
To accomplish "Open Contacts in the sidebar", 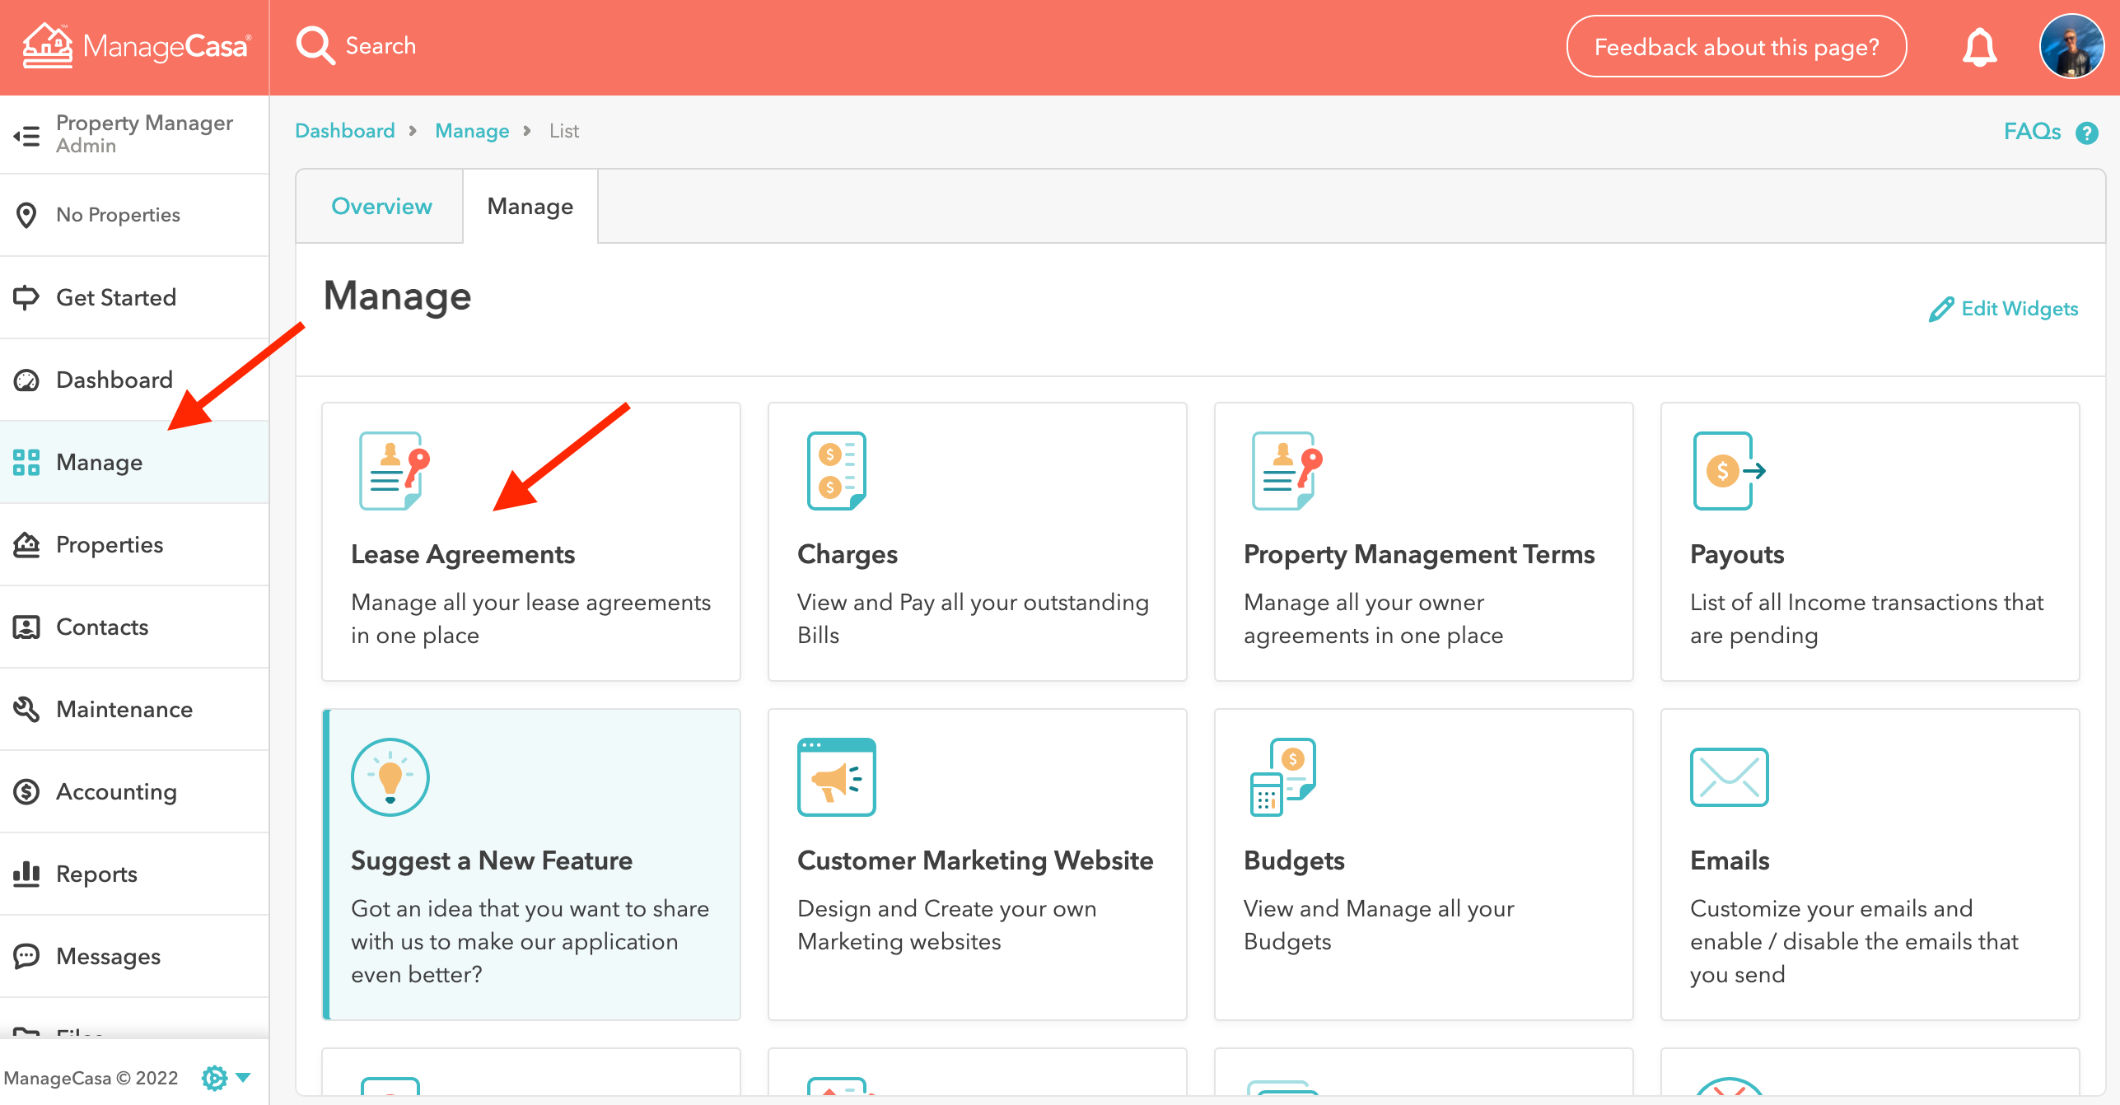I will pyautogui.click(x=134, y=627).
